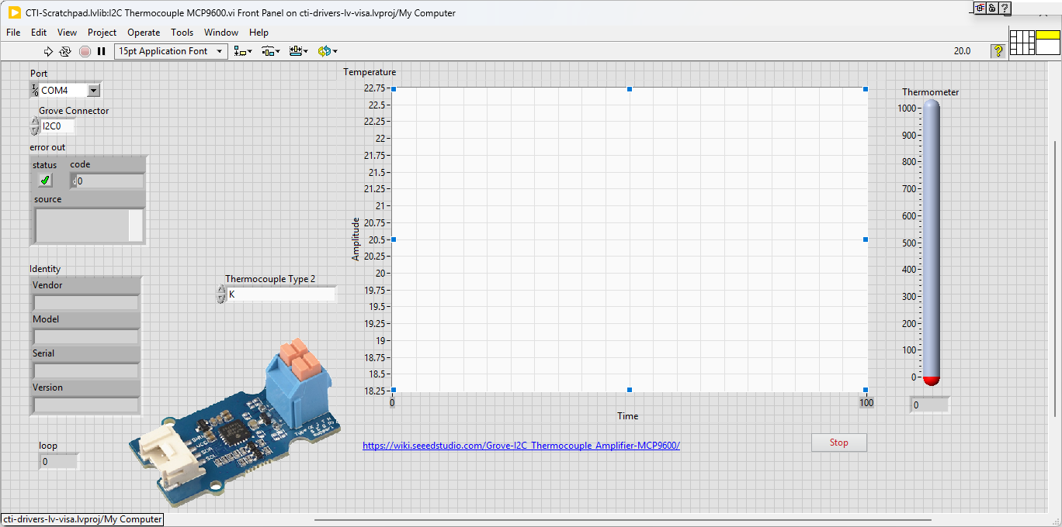This screenshot has height=527, width=1062.
Task: Open the Reorder objects tool menu
Action: [327, 51]
